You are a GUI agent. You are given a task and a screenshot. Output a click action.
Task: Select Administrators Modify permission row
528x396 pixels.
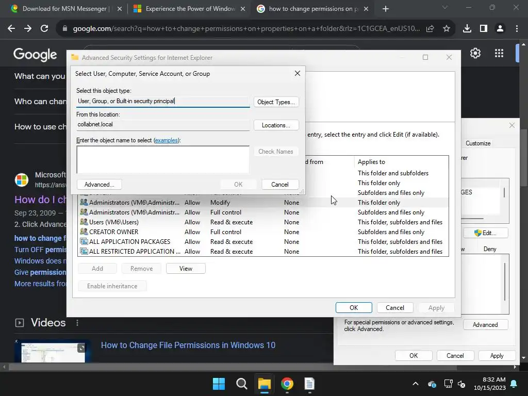(x=263, y=202)
